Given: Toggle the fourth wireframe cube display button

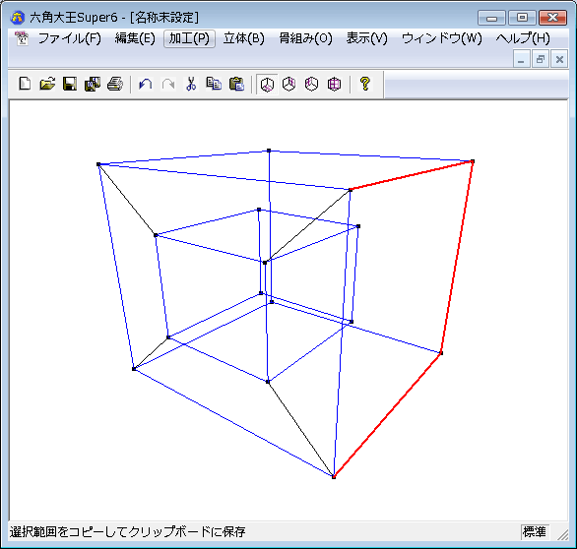Looking at the screenshot, I should pos(334,84).
